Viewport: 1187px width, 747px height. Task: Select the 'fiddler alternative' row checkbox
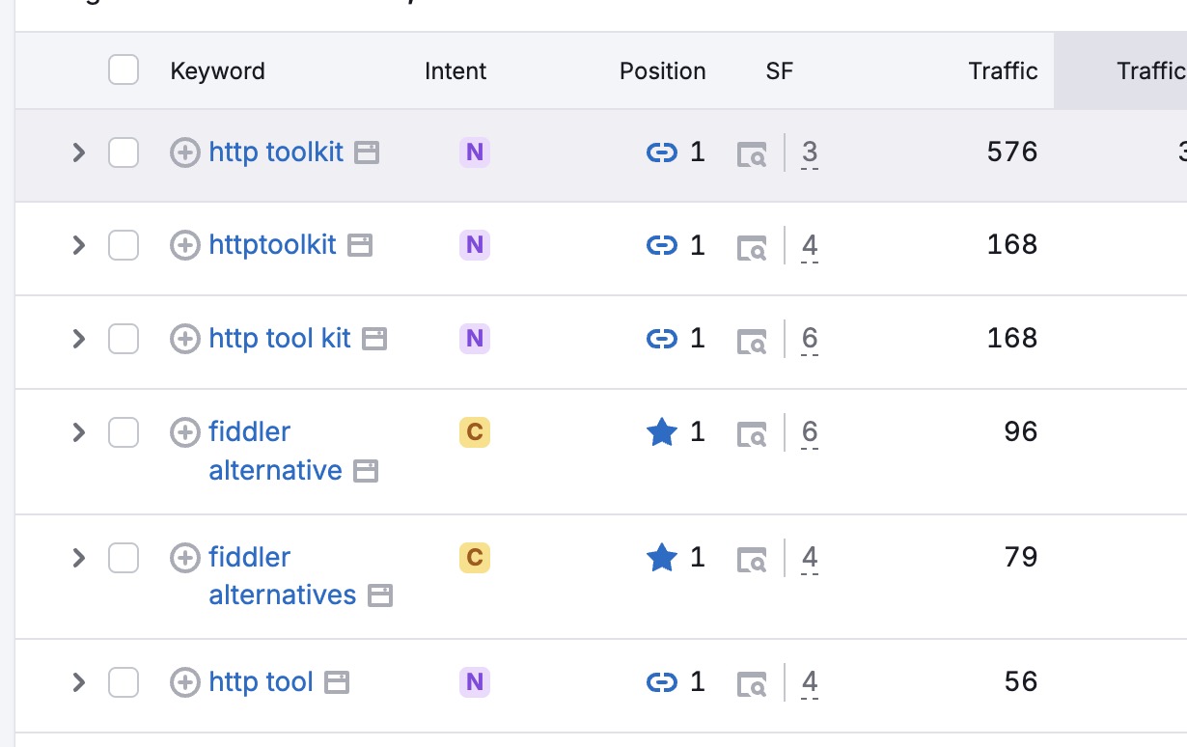click(x=124, y=432)
